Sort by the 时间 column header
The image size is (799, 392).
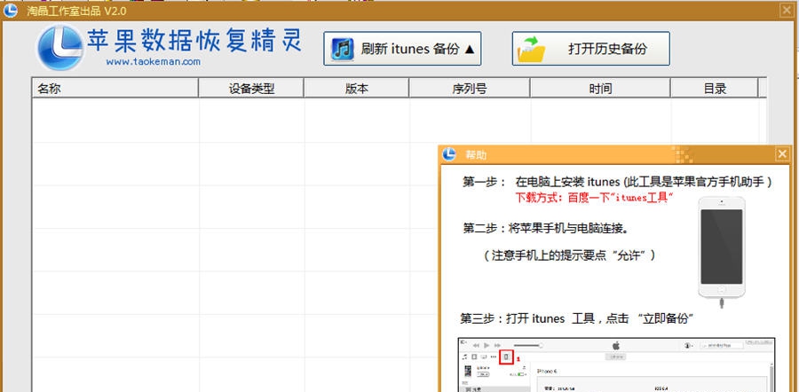600,89
